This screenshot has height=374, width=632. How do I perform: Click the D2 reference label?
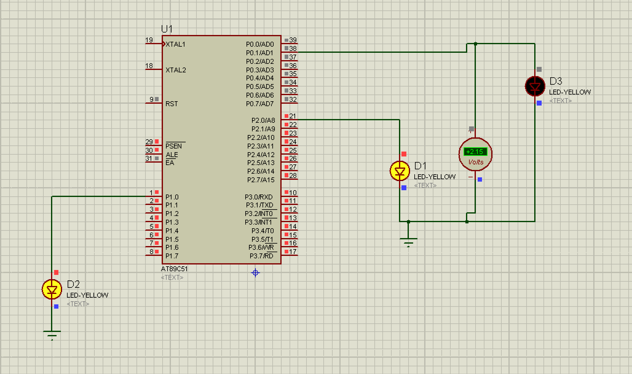73,284
